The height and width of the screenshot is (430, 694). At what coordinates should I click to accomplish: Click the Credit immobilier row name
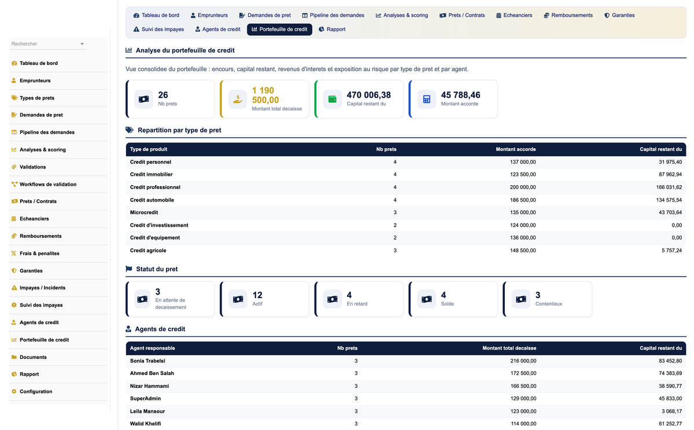[152, 174]
